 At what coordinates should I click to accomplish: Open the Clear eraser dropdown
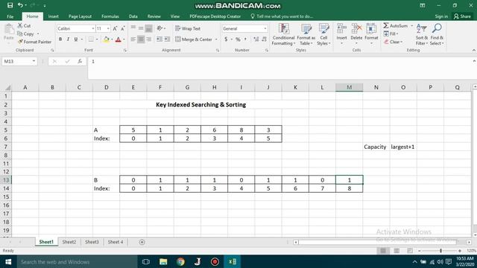[393, 42]
